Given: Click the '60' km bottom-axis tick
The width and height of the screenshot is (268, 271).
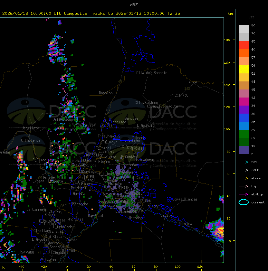Looking at the screenshot, I should pos(133,267).
